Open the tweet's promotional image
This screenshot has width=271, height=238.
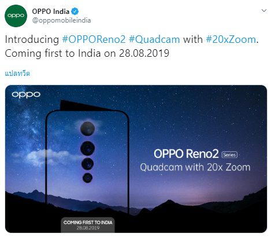click(136, 159)
